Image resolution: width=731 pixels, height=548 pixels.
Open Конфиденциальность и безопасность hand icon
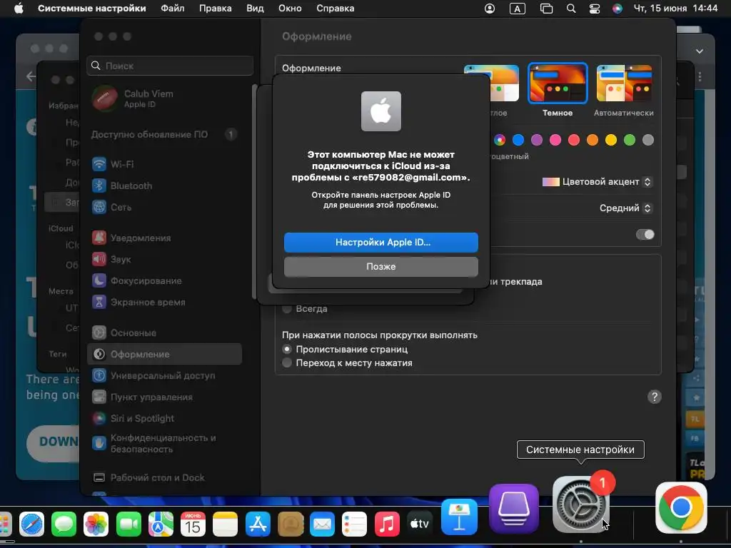point(99,443)
